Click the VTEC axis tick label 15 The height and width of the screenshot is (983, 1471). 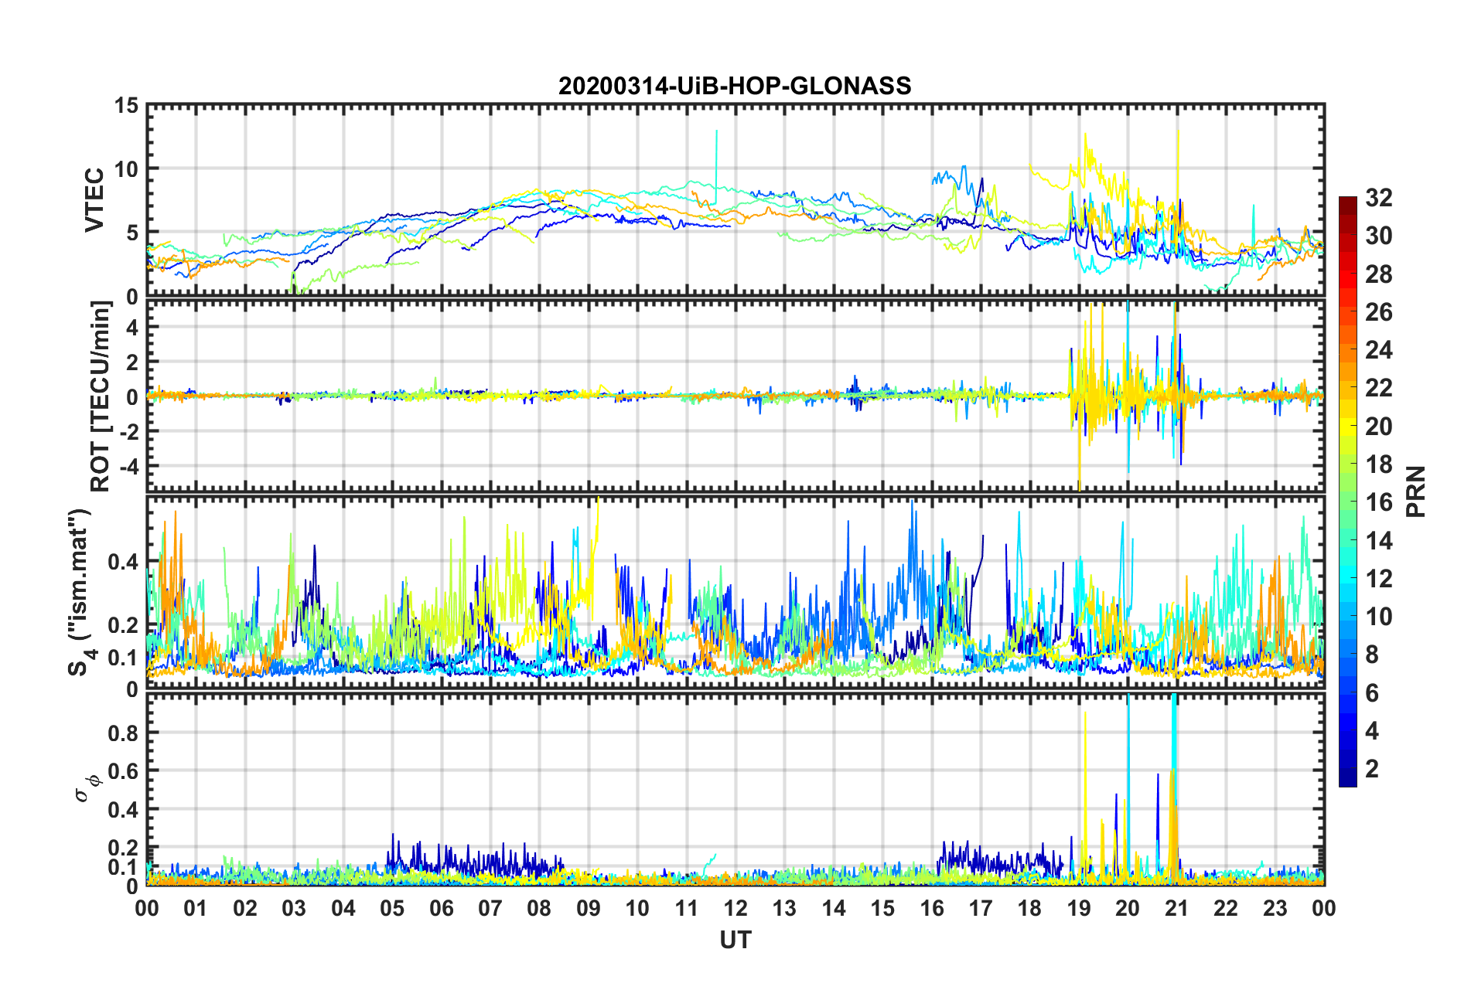click(127, 105)
